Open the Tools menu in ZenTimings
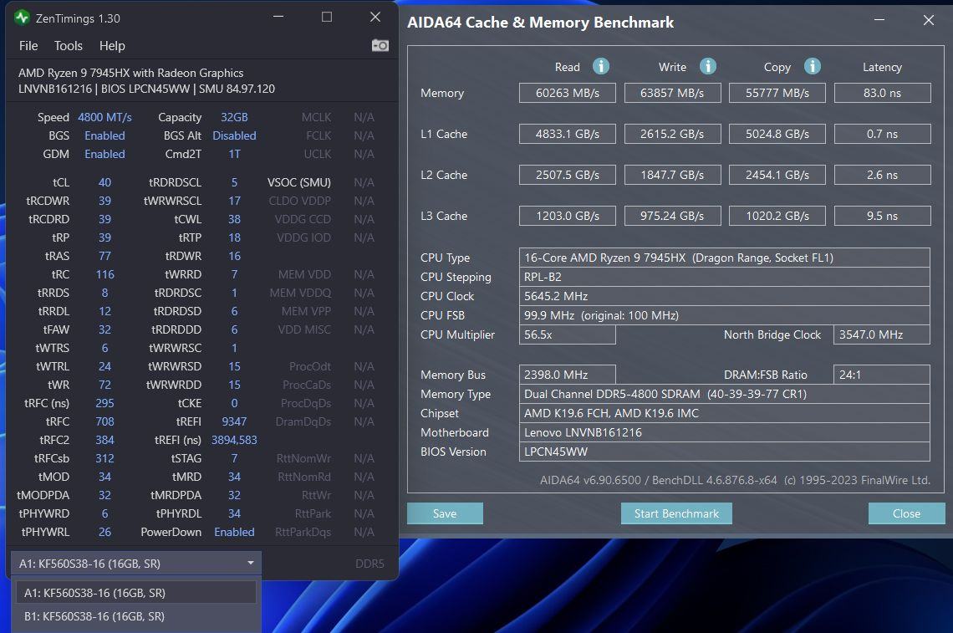The width and height of the screenshot is (953, 633). 68,46
